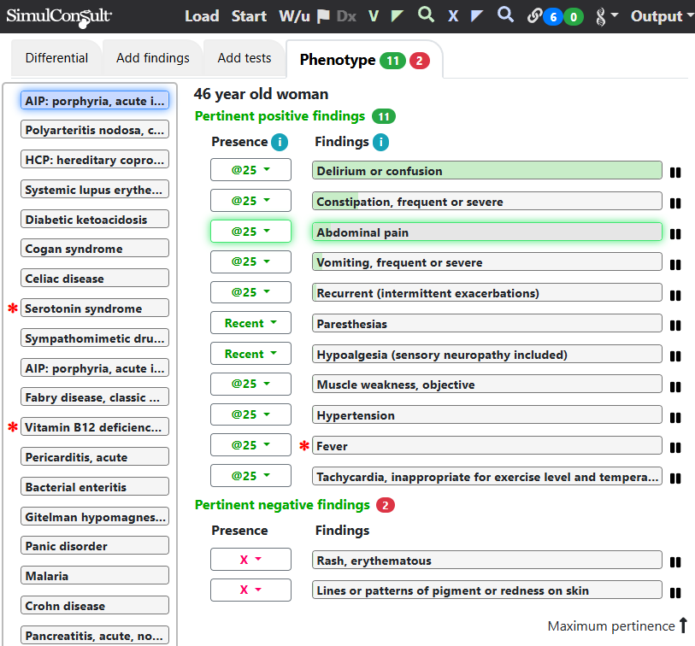
Task: Show info about the Presence column
Action: pyautogui.click(x=280, y=142)
